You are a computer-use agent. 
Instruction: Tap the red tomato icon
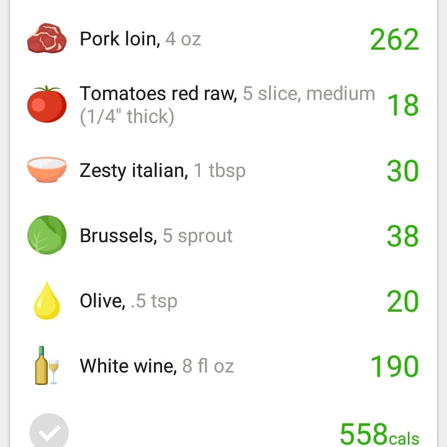(x=47, y=104)
